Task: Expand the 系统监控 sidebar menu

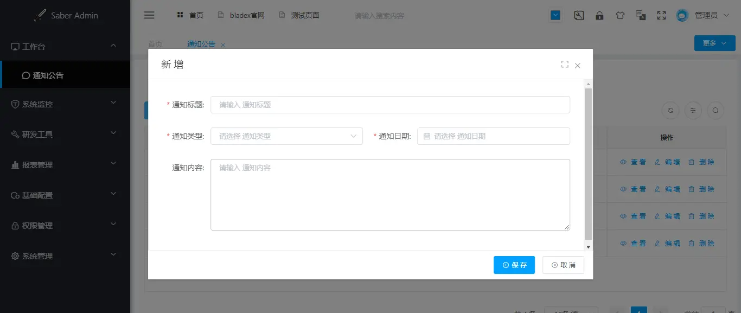Action: [x=65, y=104]
